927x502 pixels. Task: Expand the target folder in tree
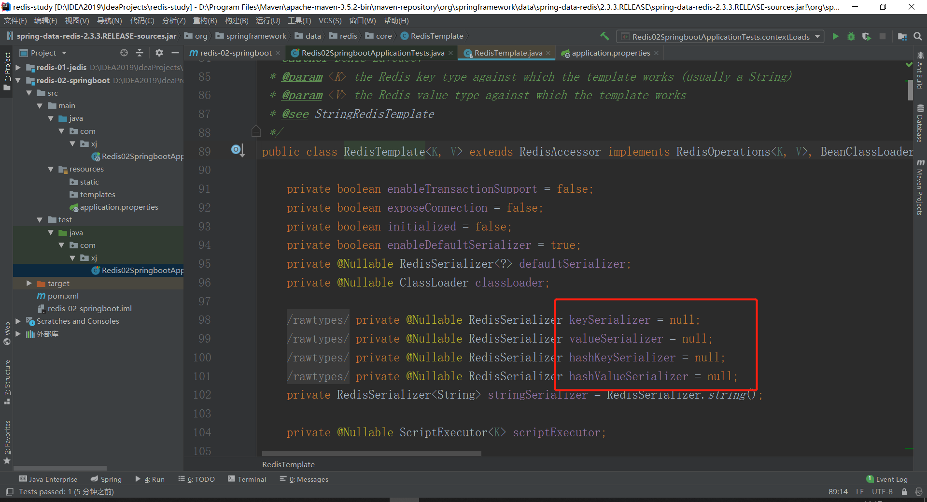29,283
